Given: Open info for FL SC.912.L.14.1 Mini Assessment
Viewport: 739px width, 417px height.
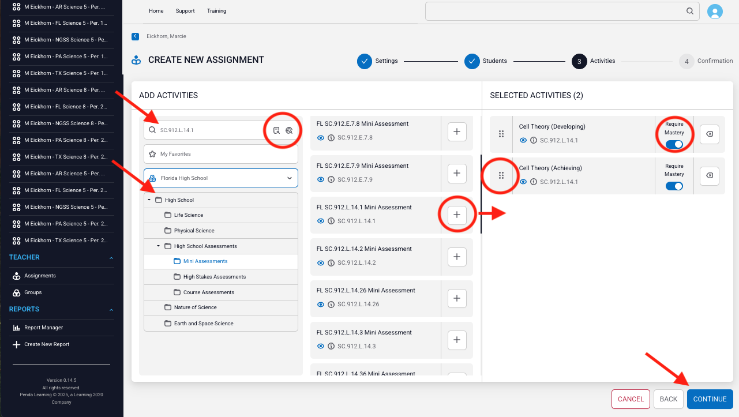Looking at the screenshot, I should (x=331, y=221).
